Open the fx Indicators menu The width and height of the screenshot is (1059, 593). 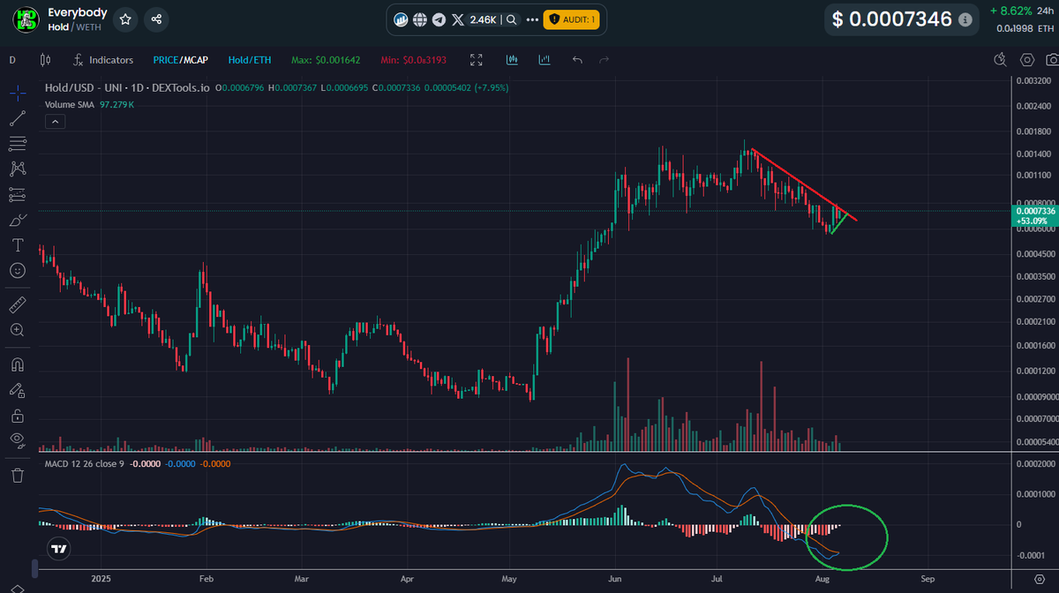103,60
